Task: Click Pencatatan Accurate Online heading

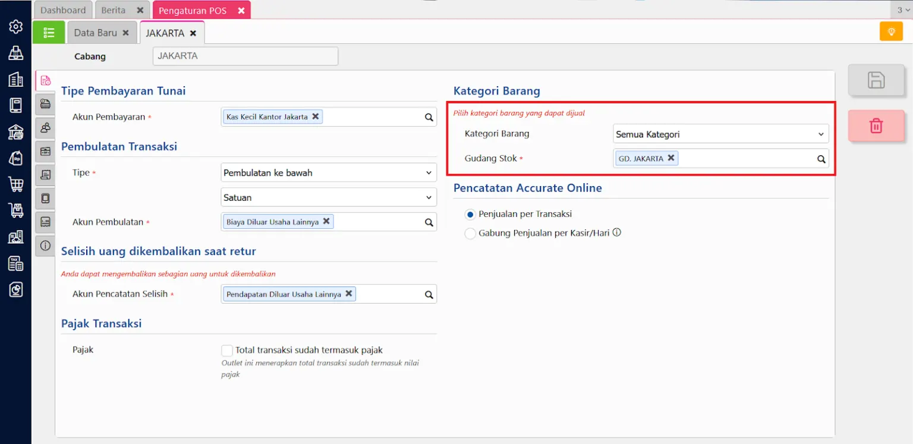Action: click(x=528, y=188)
